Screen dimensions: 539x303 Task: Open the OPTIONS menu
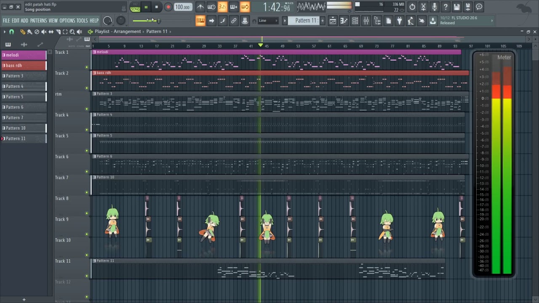coord(67,21)
